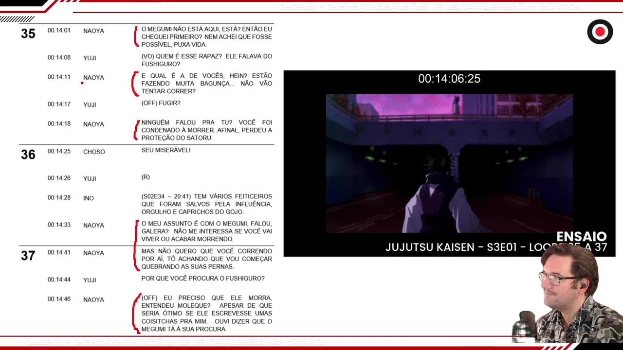Click timecode 00:14:11

coord(59,77)
